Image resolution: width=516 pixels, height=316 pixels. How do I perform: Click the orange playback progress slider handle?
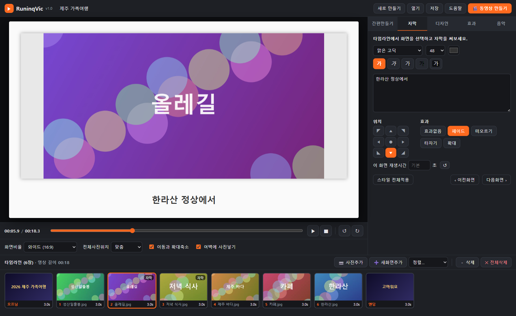pos(132,231)
